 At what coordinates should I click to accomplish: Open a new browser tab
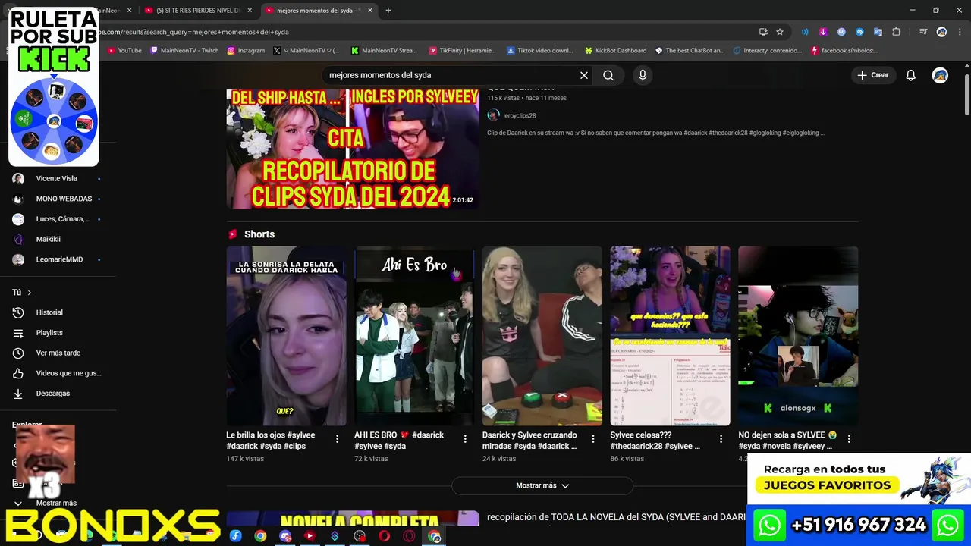(x=388, y=11)
